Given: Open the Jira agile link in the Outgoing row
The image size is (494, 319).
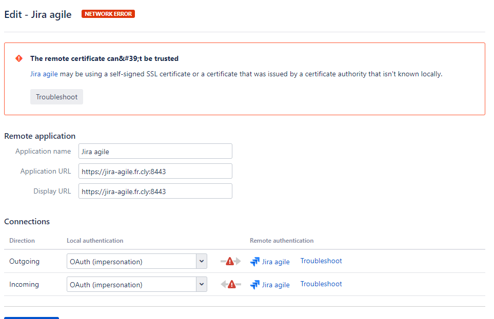Looking at the screenshot, I should pyautogui.click(x=275, y=262).
